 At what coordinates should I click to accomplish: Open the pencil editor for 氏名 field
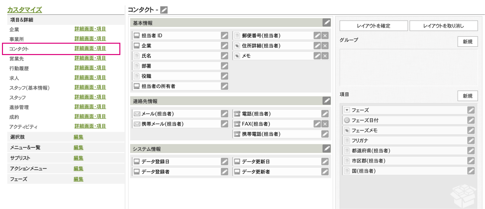coord(225,56)
